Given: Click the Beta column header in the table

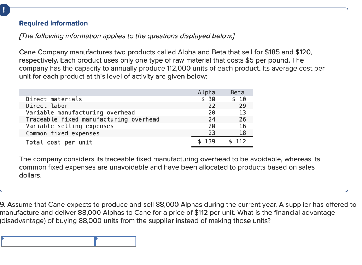Looking at the screenshot, I should 238,92.
